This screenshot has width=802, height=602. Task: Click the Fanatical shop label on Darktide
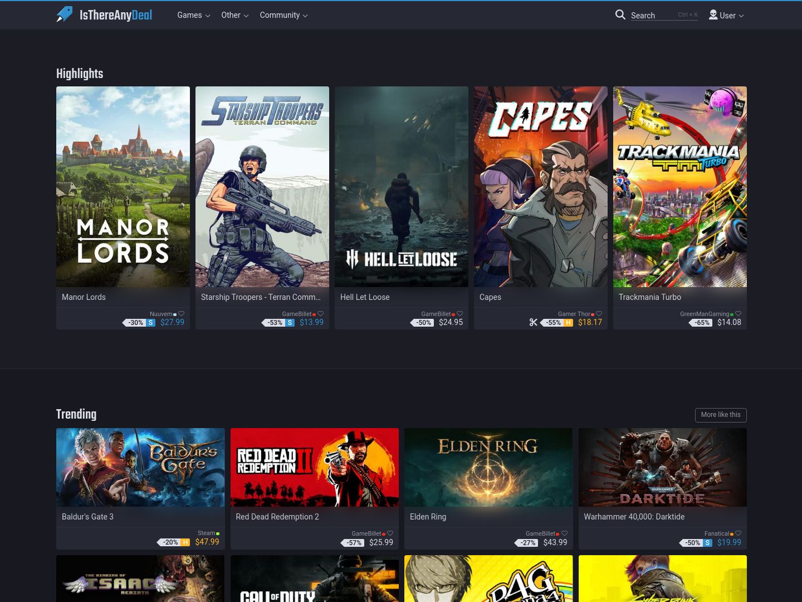(717, 533)
